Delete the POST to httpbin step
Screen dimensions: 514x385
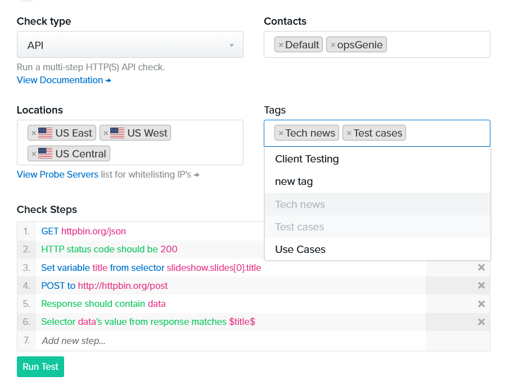point(481,286)
